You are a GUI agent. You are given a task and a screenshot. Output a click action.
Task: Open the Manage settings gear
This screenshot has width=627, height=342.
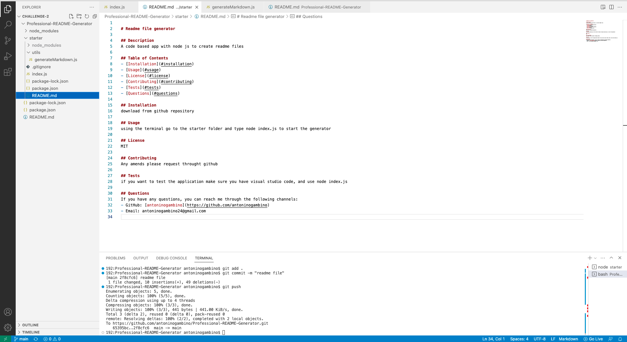(8, 327)
